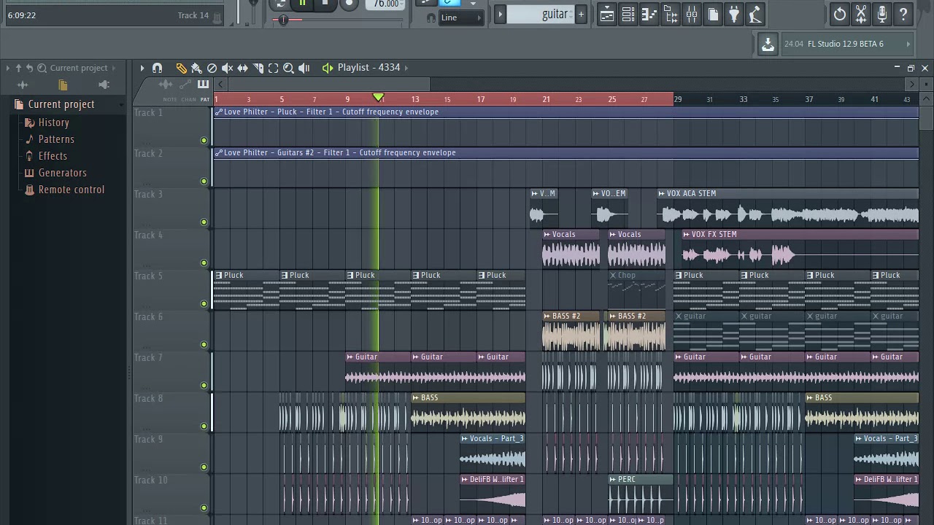Select the Zoom magnifier tool
Viewport: 934px width, 525px height.
(x=288, y=68)
